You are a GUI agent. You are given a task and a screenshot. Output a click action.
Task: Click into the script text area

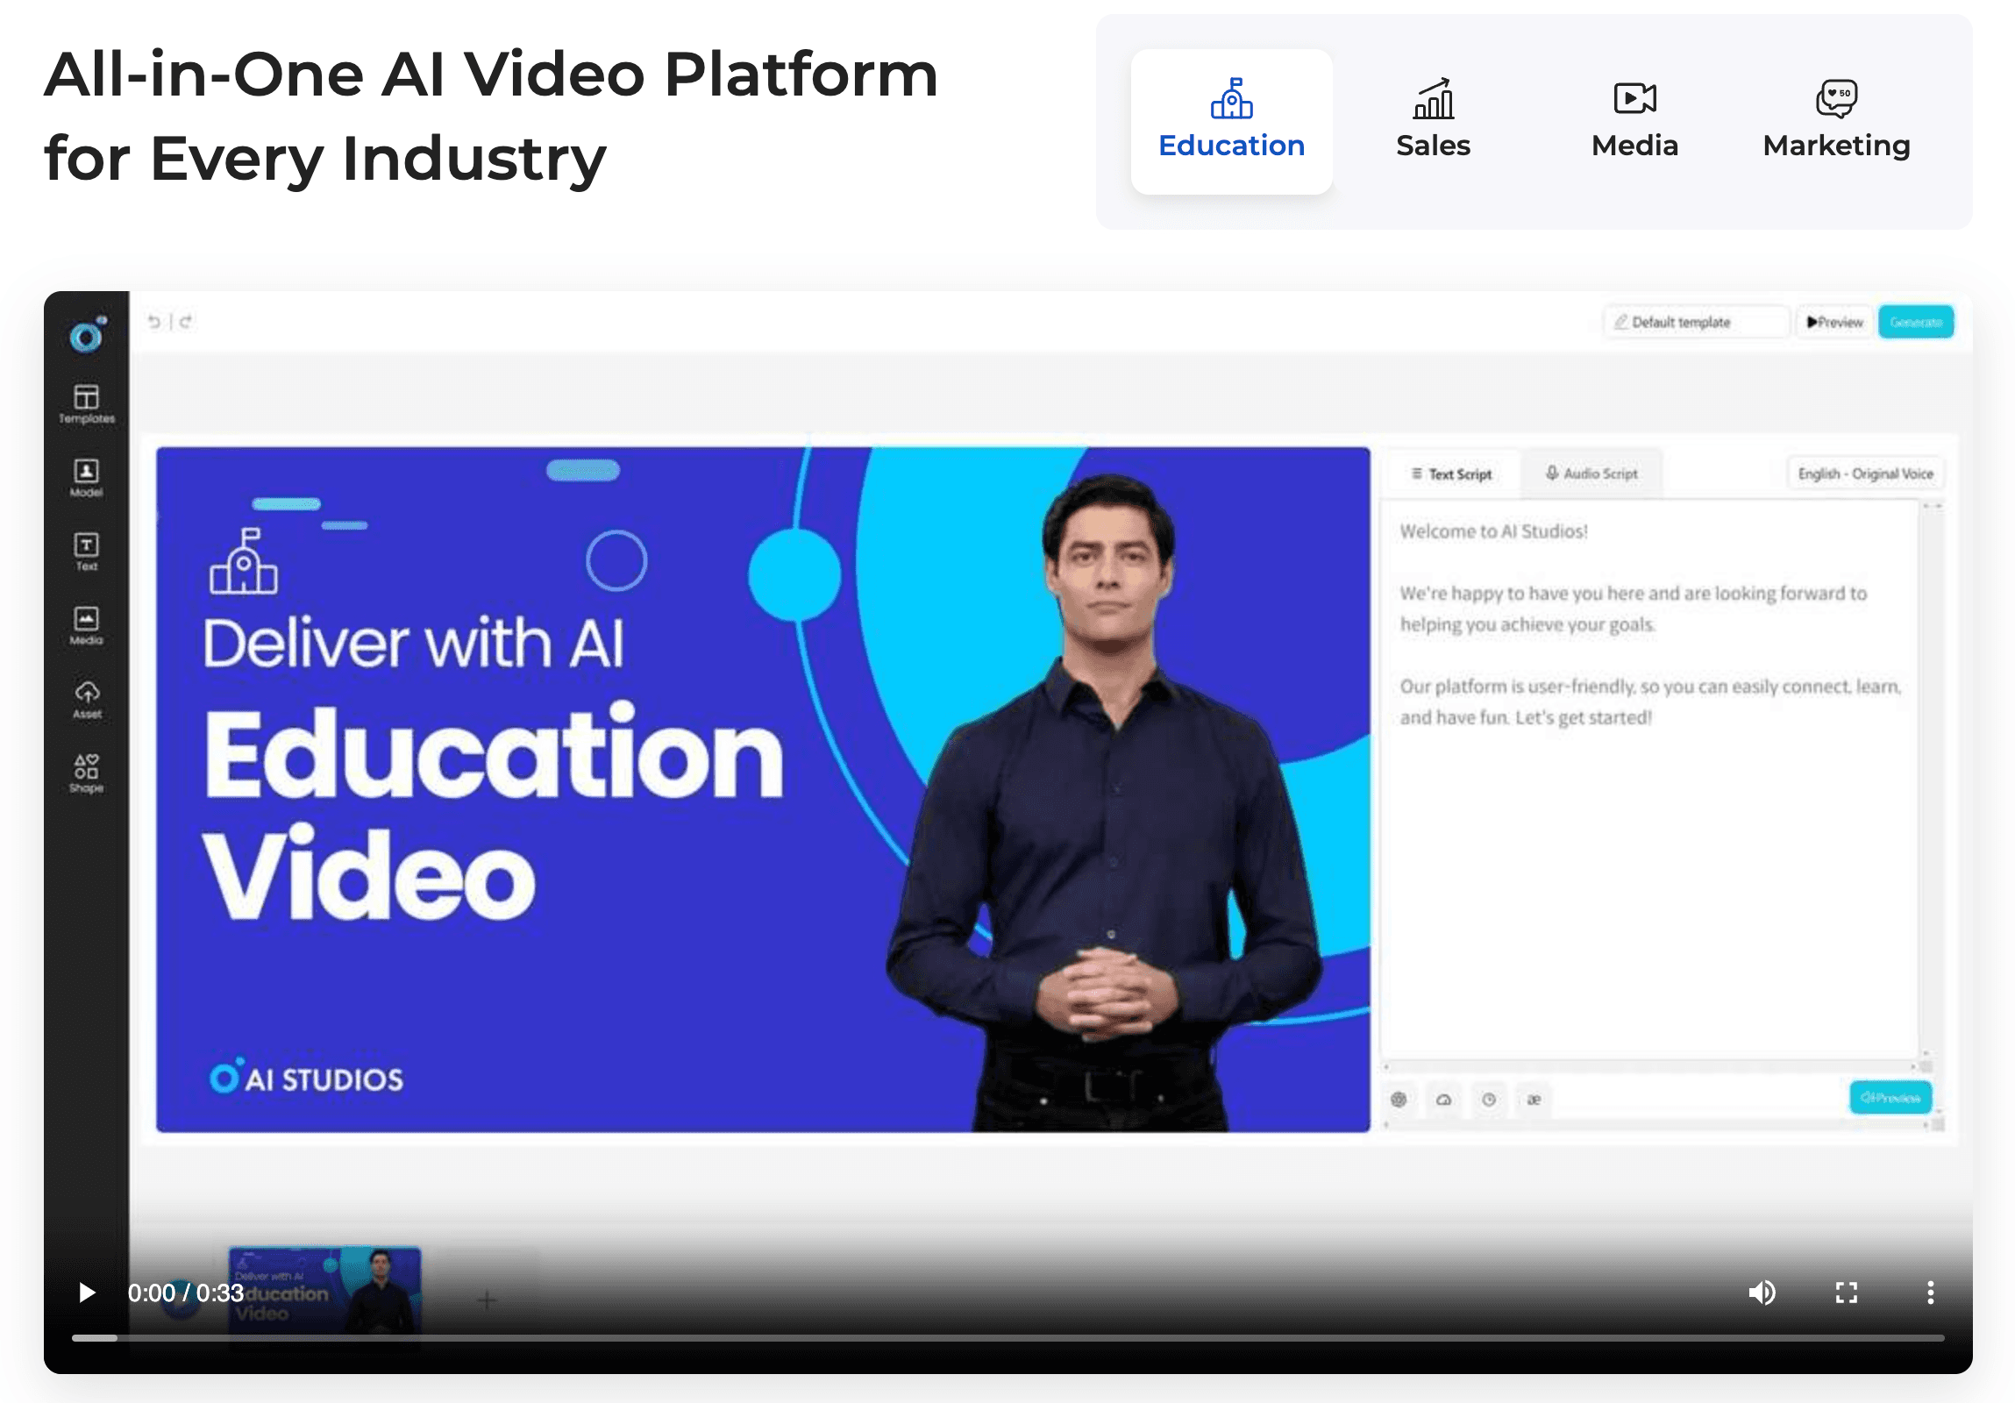pos(1650,780)
